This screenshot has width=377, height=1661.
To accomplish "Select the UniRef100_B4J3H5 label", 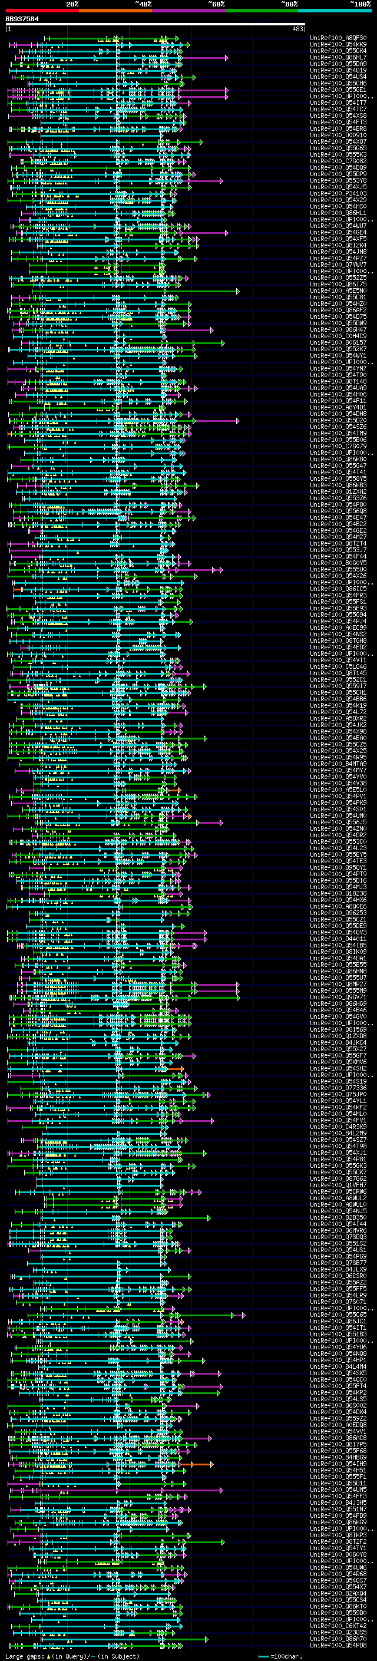I will click(338, 1503).
